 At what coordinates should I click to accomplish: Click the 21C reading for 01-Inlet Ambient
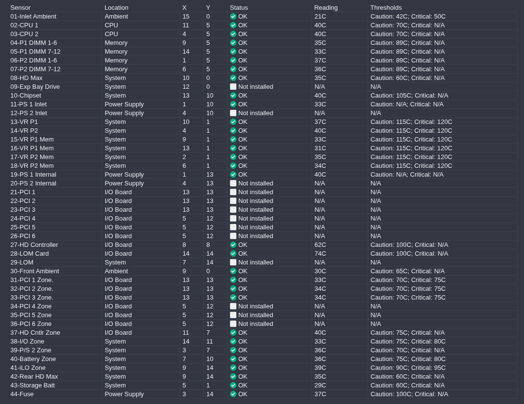pyautogui.click(x=320, y=17)
